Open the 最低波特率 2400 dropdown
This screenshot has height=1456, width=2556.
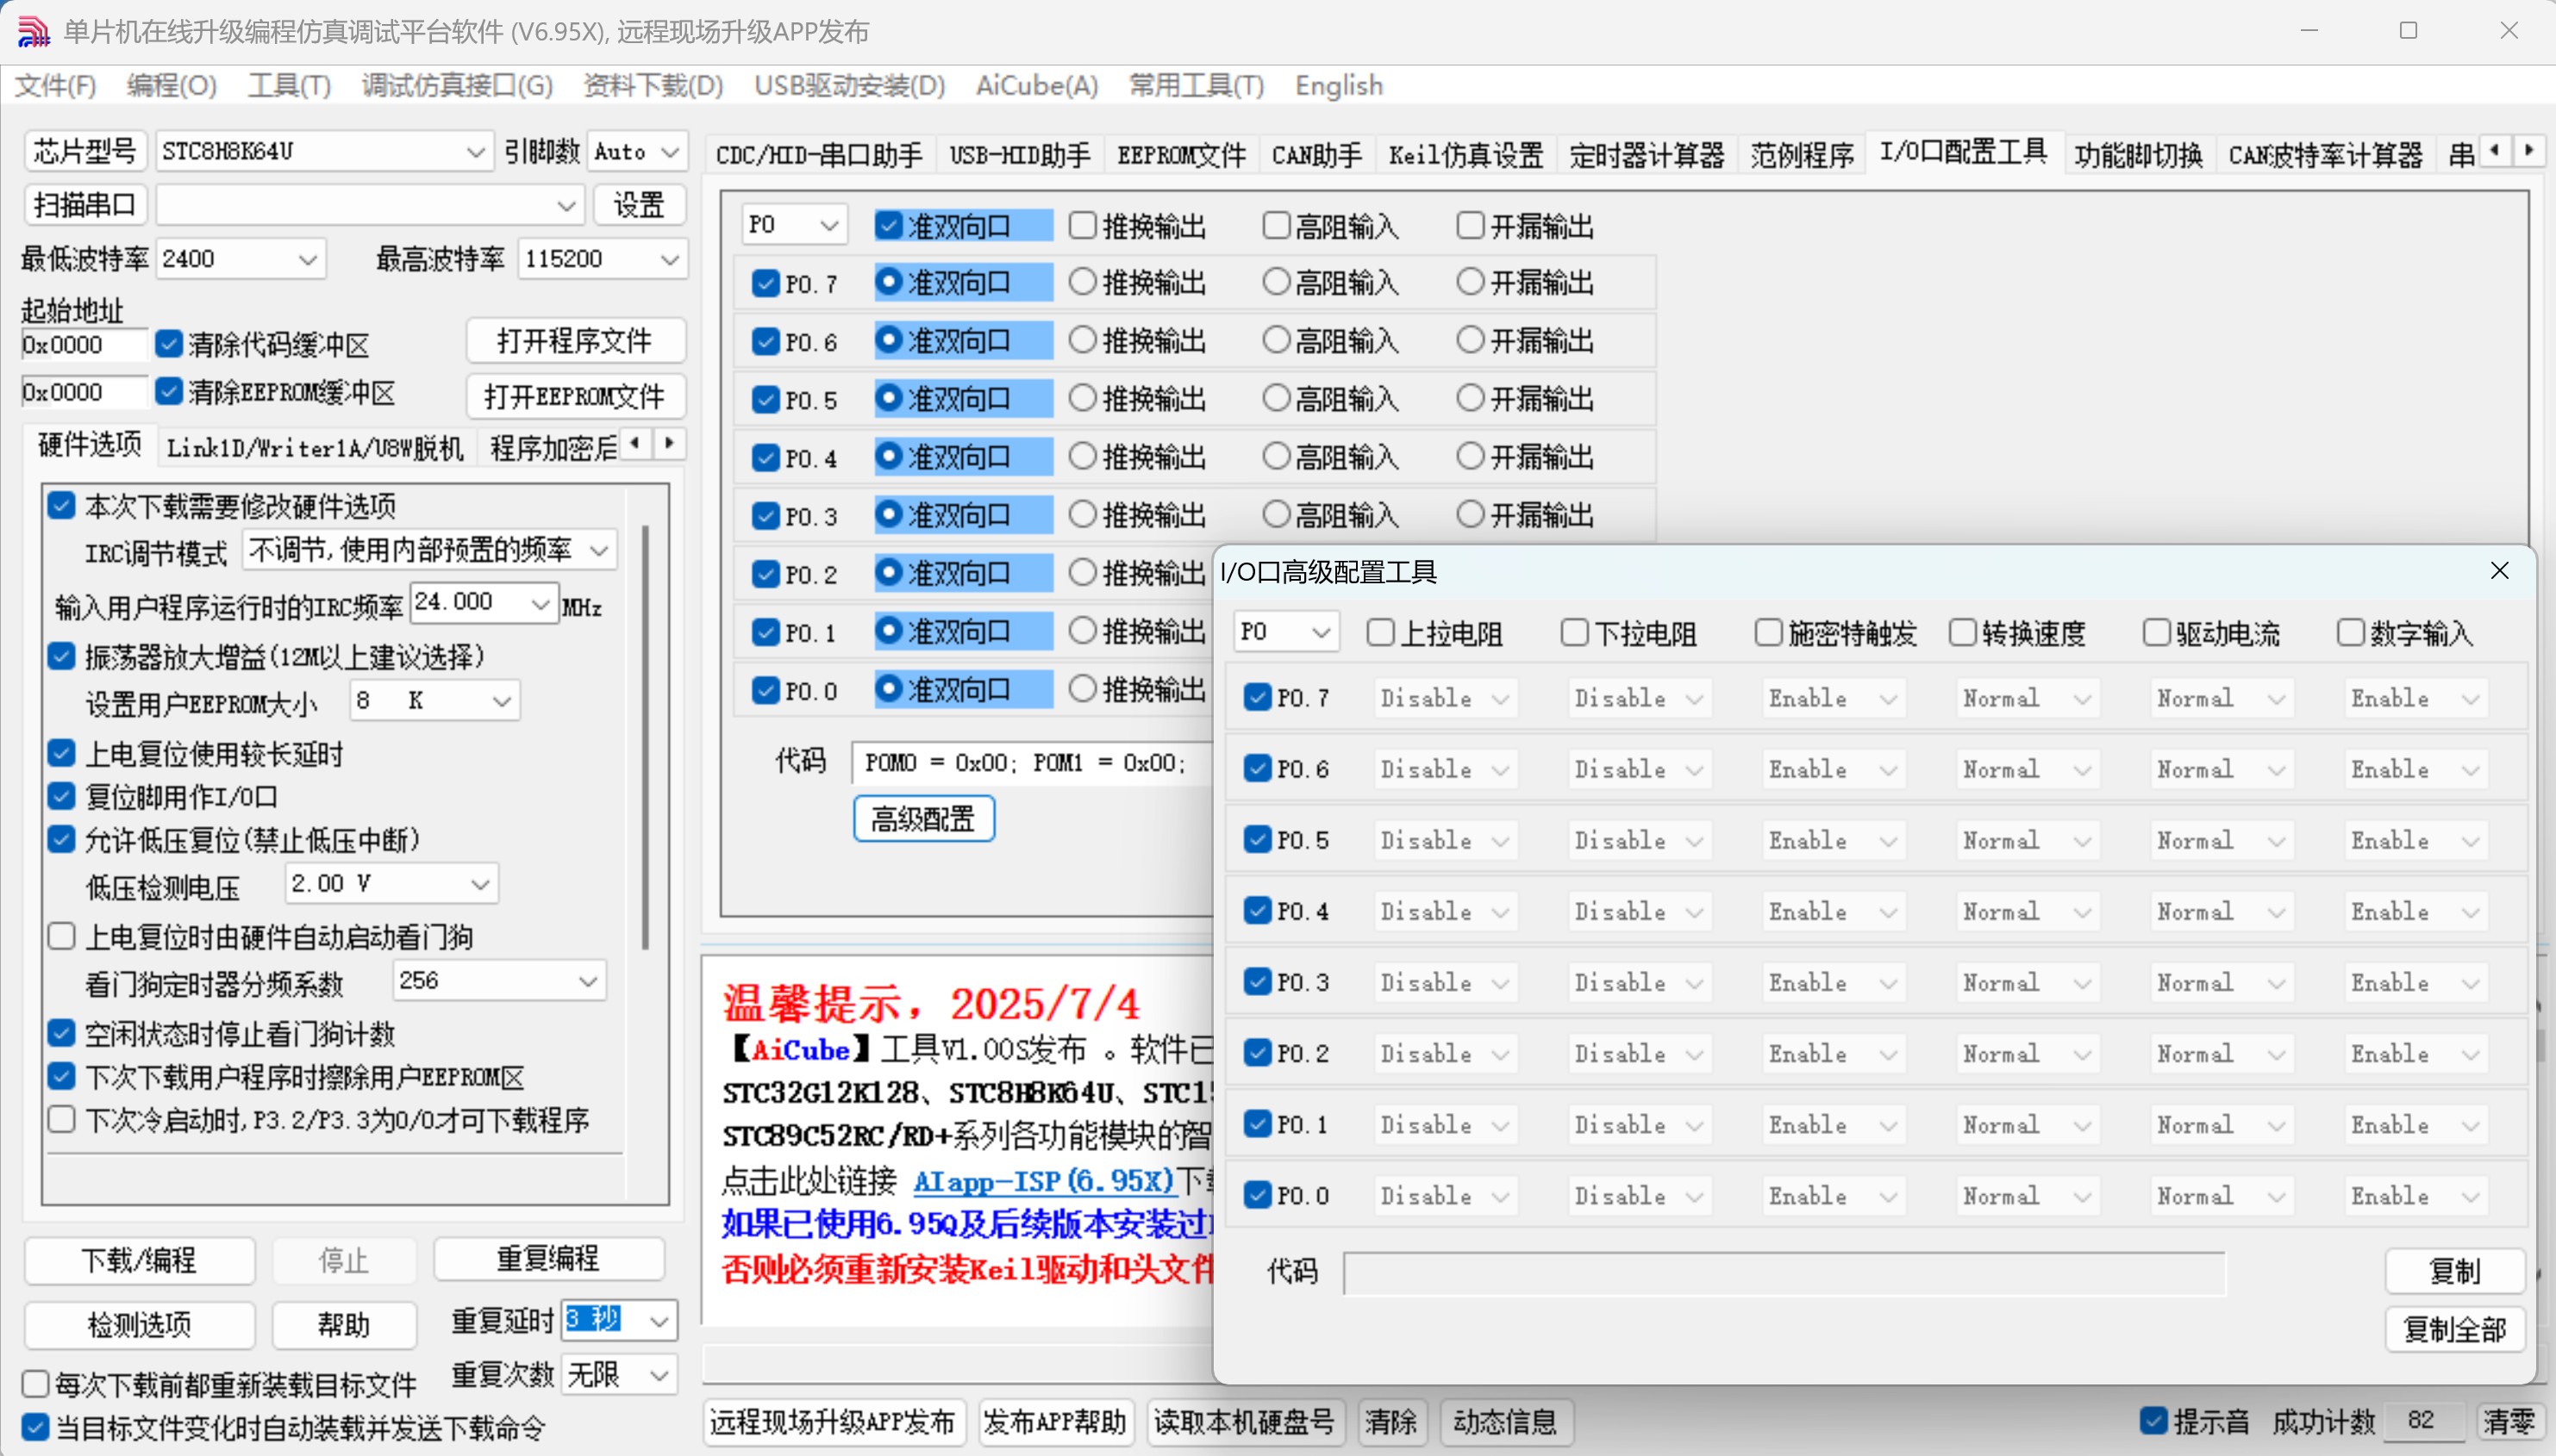(307, 259)
